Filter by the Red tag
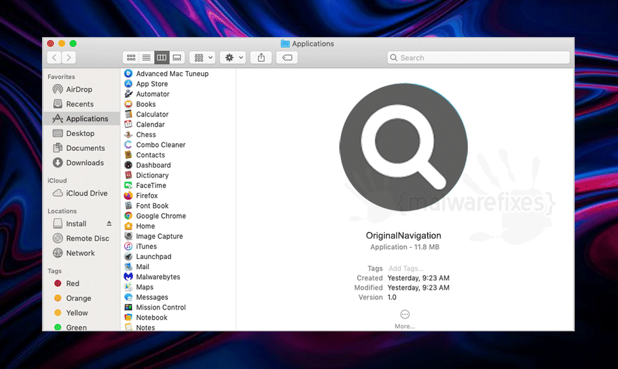 coord(81,284)
